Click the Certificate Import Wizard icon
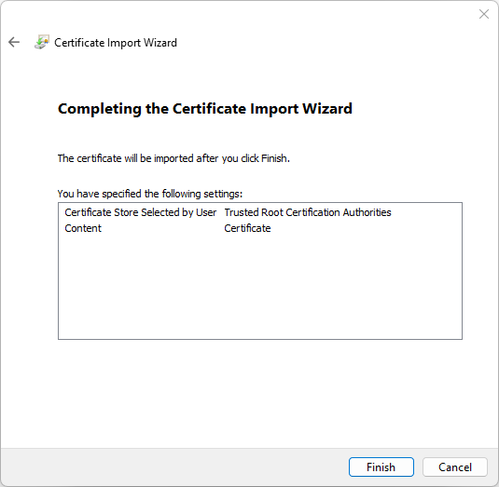This screenshot has width=499, height=487. click(42, 42)
